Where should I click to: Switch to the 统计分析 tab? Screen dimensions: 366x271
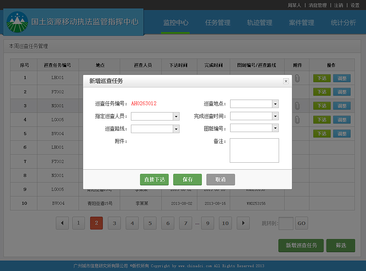tap(343, 23)
